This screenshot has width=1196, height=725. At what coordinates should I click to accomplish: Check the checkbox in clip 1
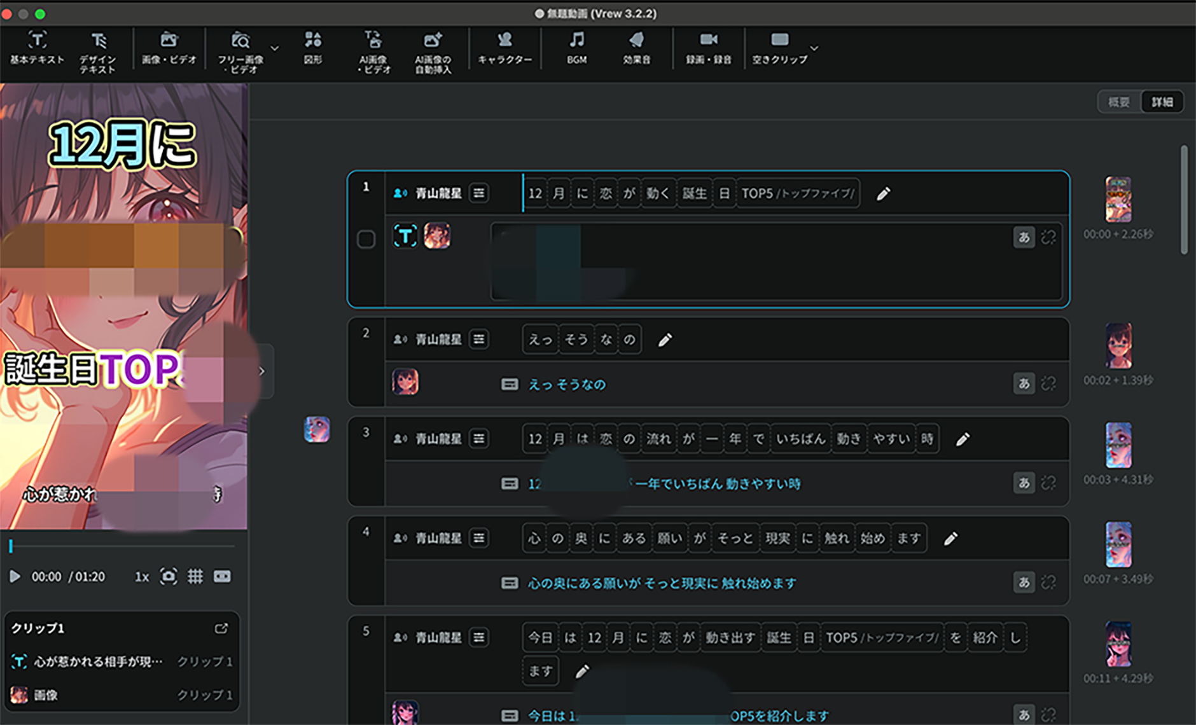click(366, 240)
